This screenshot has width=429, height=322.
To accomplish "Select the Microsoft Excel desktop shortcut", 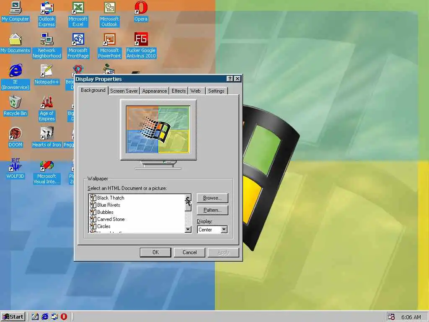I will click(x=78, y=14).
